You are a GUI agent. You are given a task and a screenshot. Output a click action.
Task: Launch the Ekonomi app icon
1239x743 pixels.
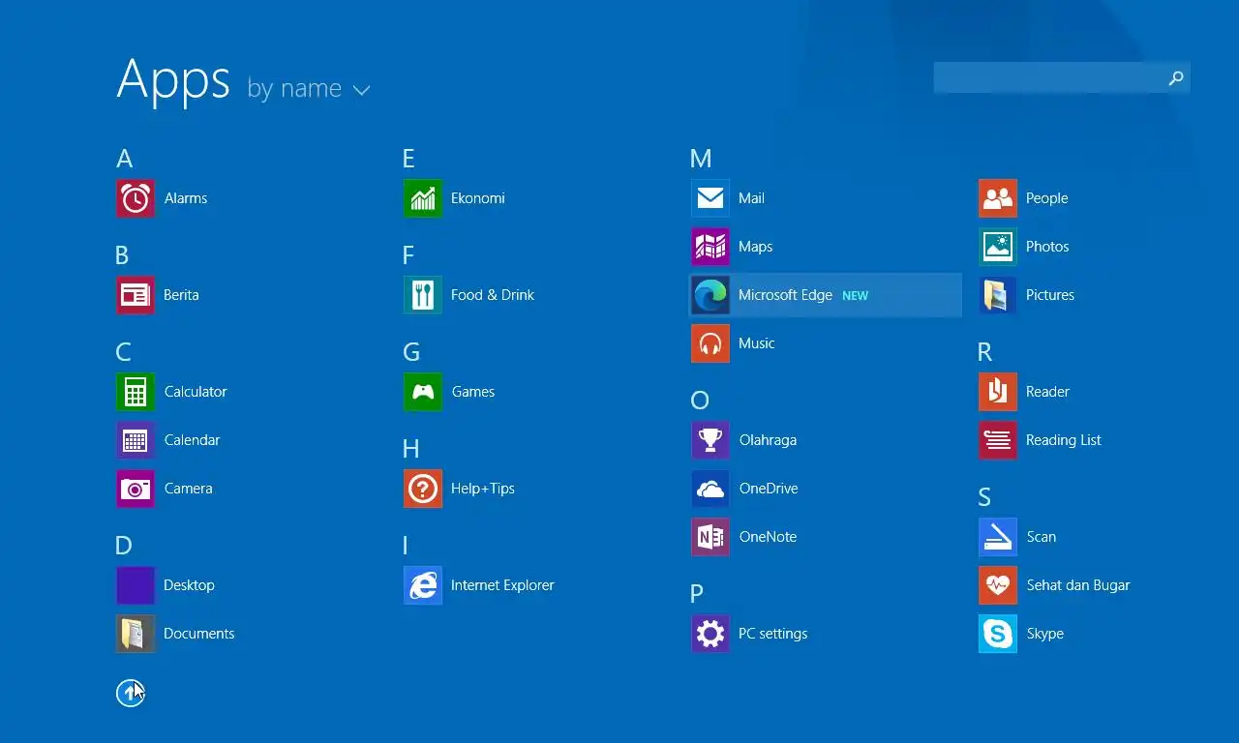423,198
